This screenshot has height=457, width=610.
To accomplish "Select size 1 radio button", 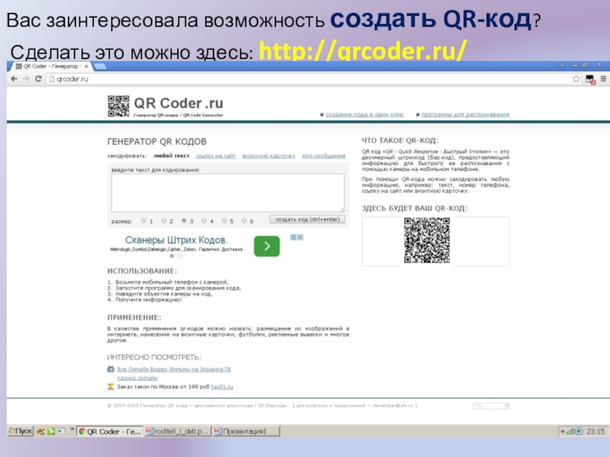I will pos(144,220).
